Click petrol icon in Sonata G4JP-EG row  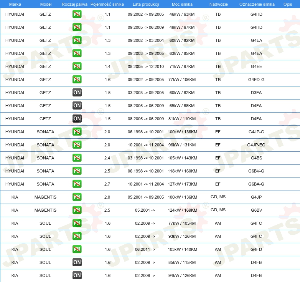coord(77,144)
